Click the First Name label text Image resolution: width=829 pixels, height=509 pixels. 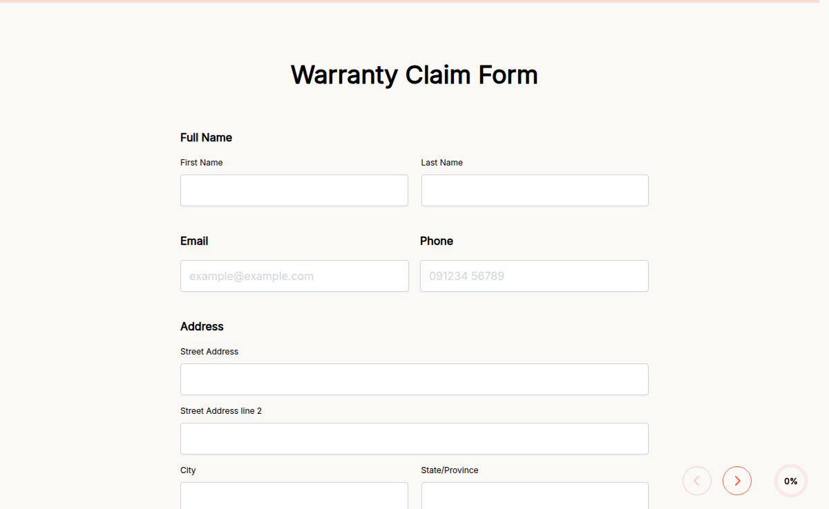[202, 162]
